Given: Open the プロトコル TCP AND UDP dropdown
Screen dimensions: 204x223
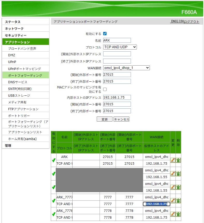Looking at the screenshot, I should (x=120, y=47).
